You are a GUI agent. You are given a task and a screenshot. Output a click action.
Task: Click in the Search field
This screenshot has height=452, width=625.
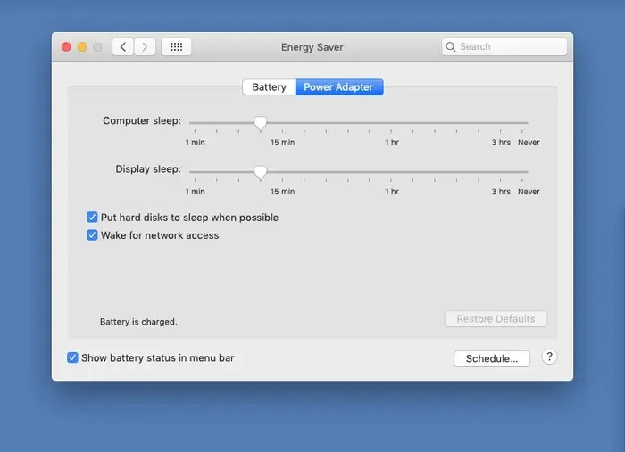pos(511,46)
